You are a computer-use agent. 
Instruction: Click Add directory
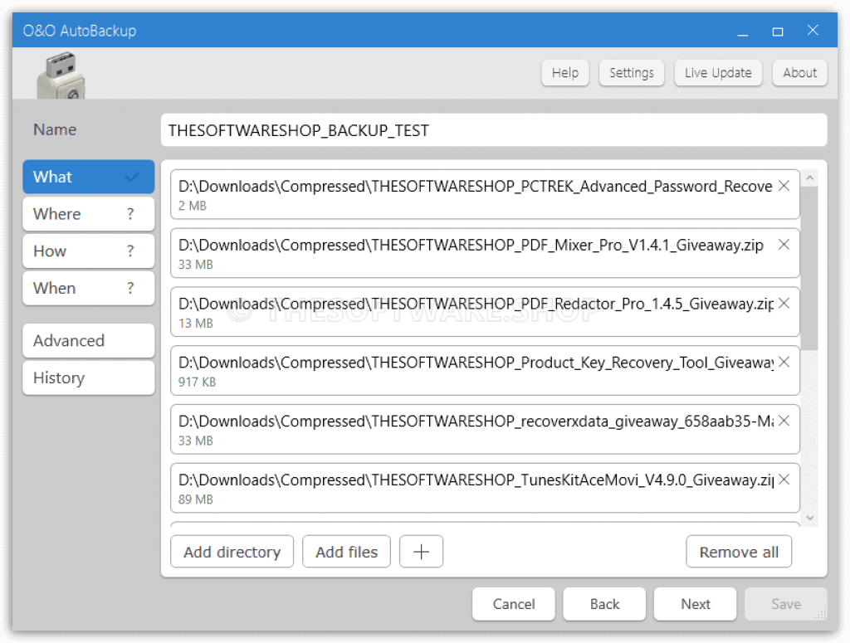232,552
